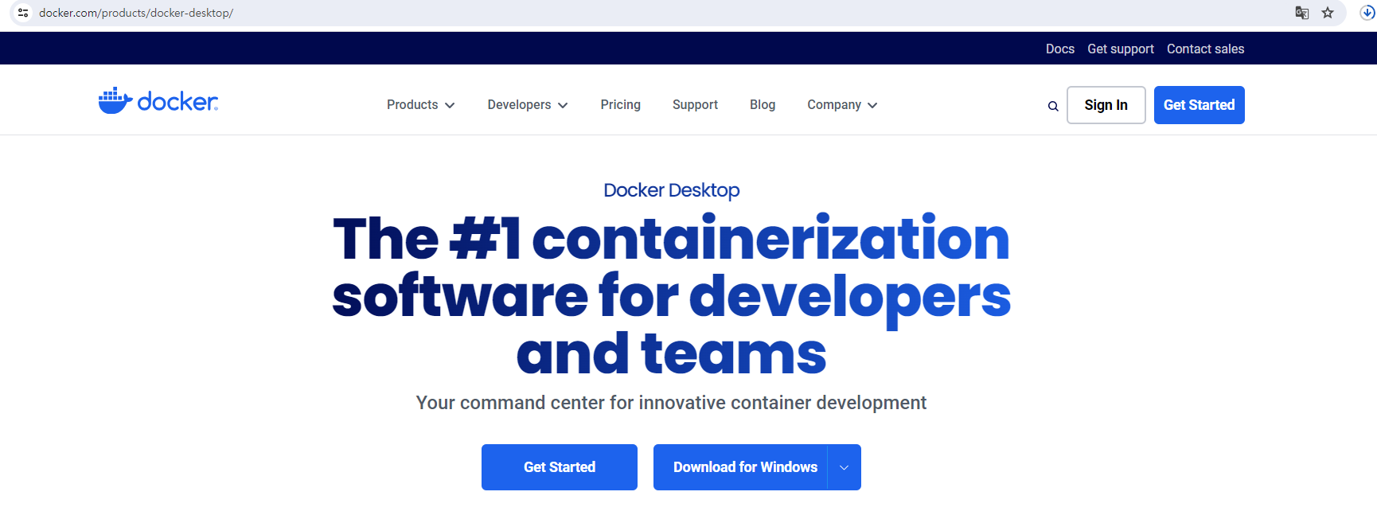
Task: Expand the Developers menu
Action: [528, 105]
